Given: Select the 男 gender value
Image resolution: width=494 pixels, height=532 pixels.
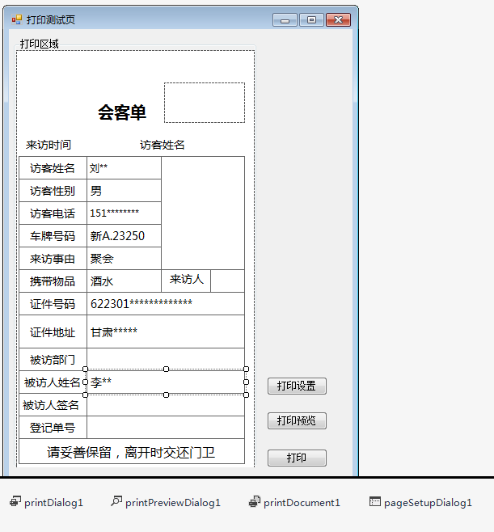Looking at the screenshot, I should click(x=95, y=191).
